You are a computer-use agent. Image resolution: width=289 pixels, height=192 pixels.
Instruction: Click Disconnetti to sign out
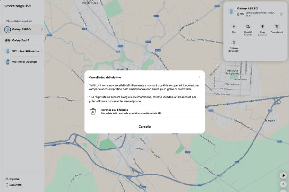(x=13, y=185)
